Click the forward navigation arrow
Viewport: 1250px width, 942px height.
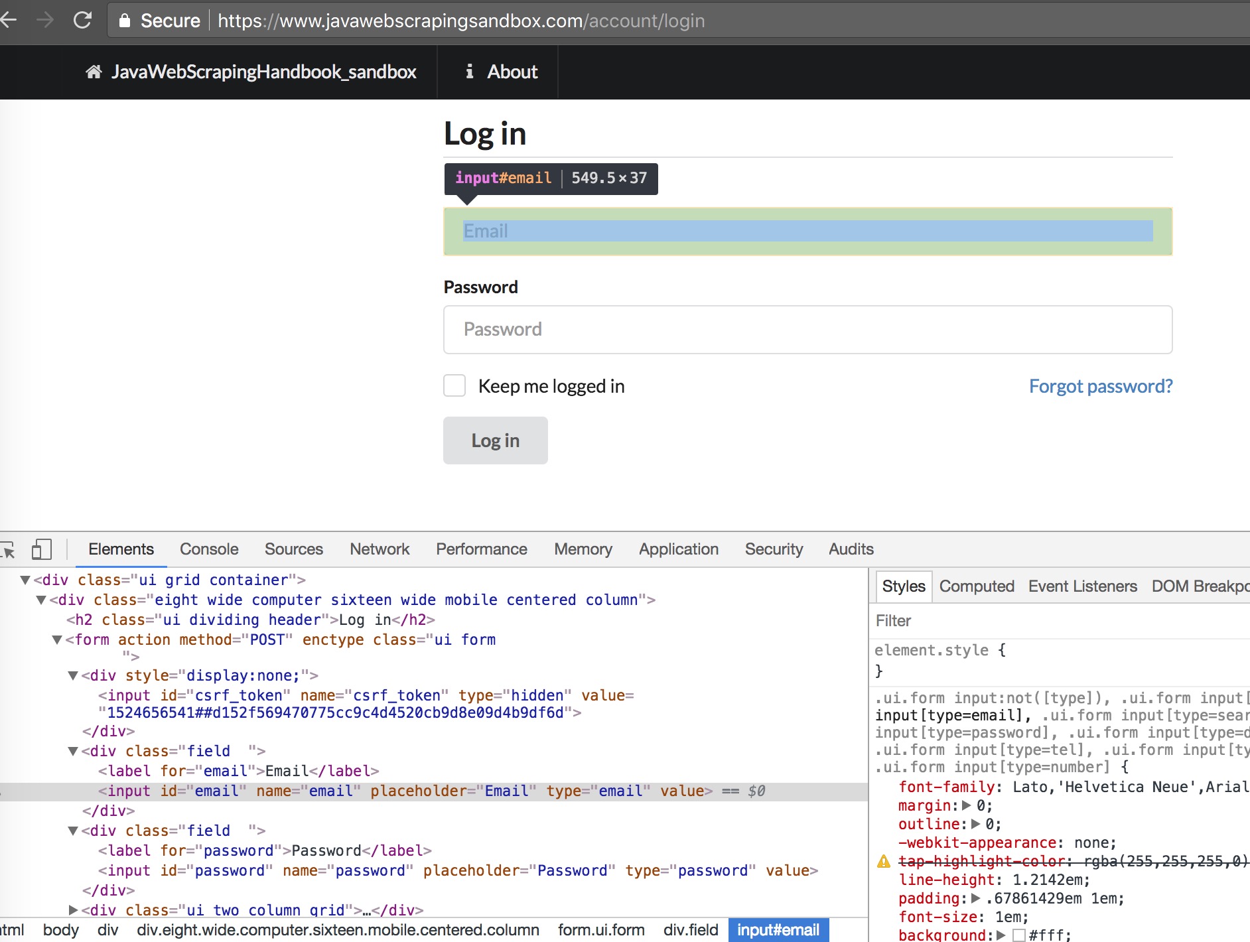coord(46,20)
